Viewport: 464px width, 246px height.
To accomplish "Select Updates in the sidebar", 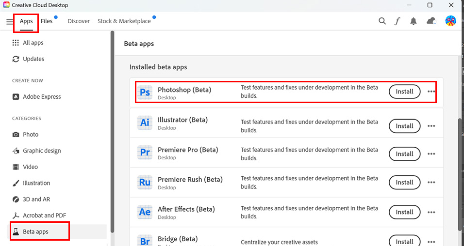I will click(x=33, y=59).
